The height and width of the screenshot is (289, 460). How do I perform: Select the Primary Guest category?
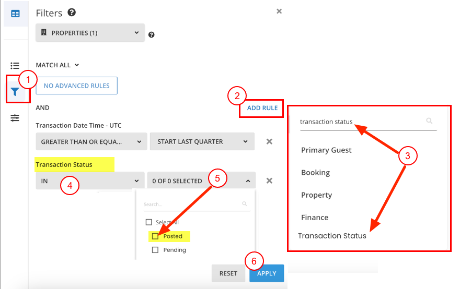pyautogui.click(x=326, y=150)
